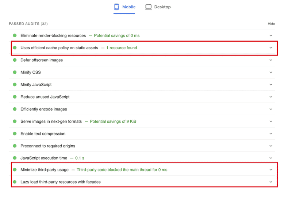The image size is (292, 200).
Task: Click the desktop monitor icon
Action: point(149,7)
